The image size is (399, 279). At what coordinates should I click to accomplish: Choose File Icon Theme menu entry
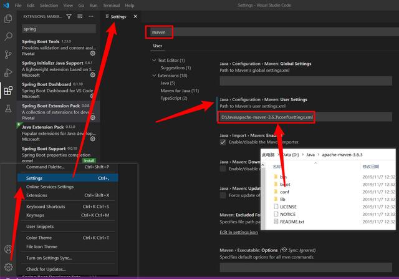[x=68, y=247]
